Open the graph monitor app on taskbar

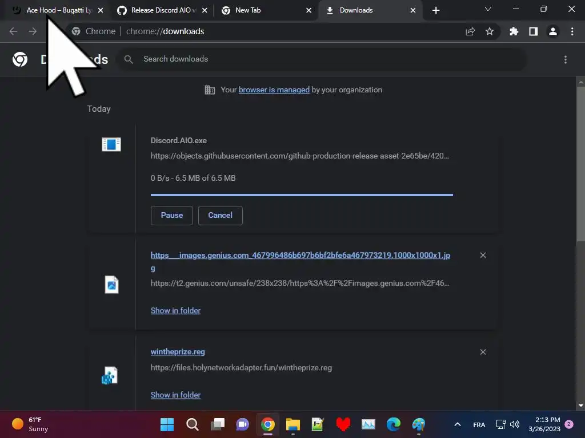tap(368, 424)
